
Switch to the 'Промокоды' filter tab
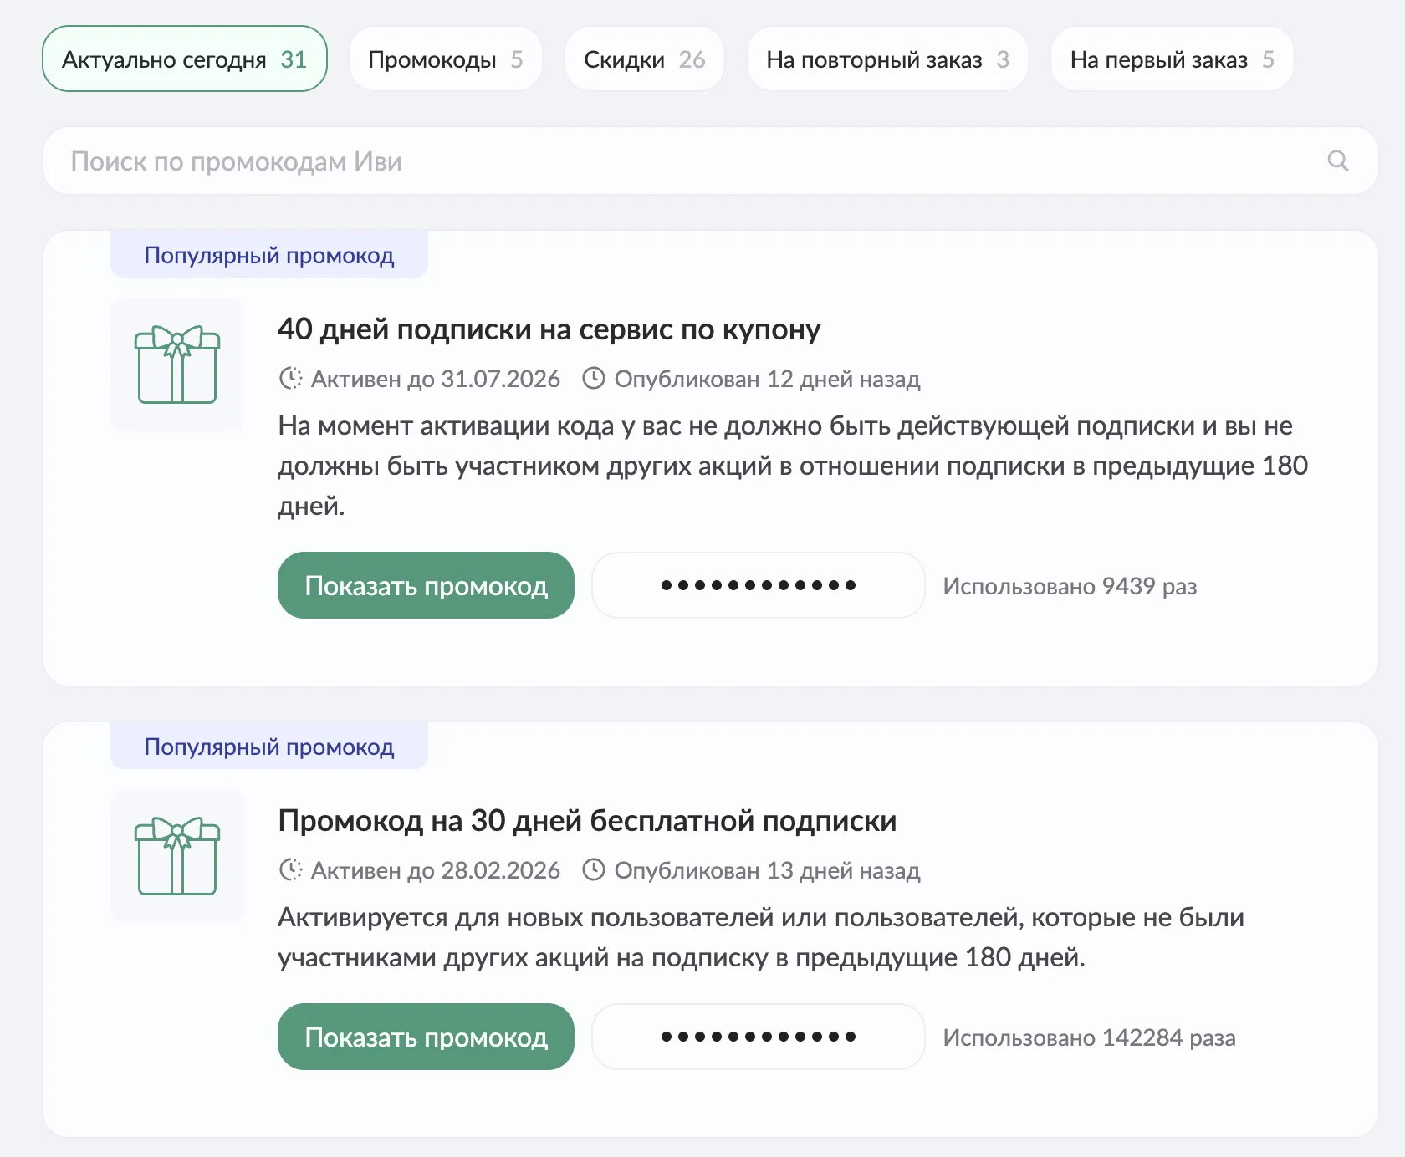click(x=446, y=59)
